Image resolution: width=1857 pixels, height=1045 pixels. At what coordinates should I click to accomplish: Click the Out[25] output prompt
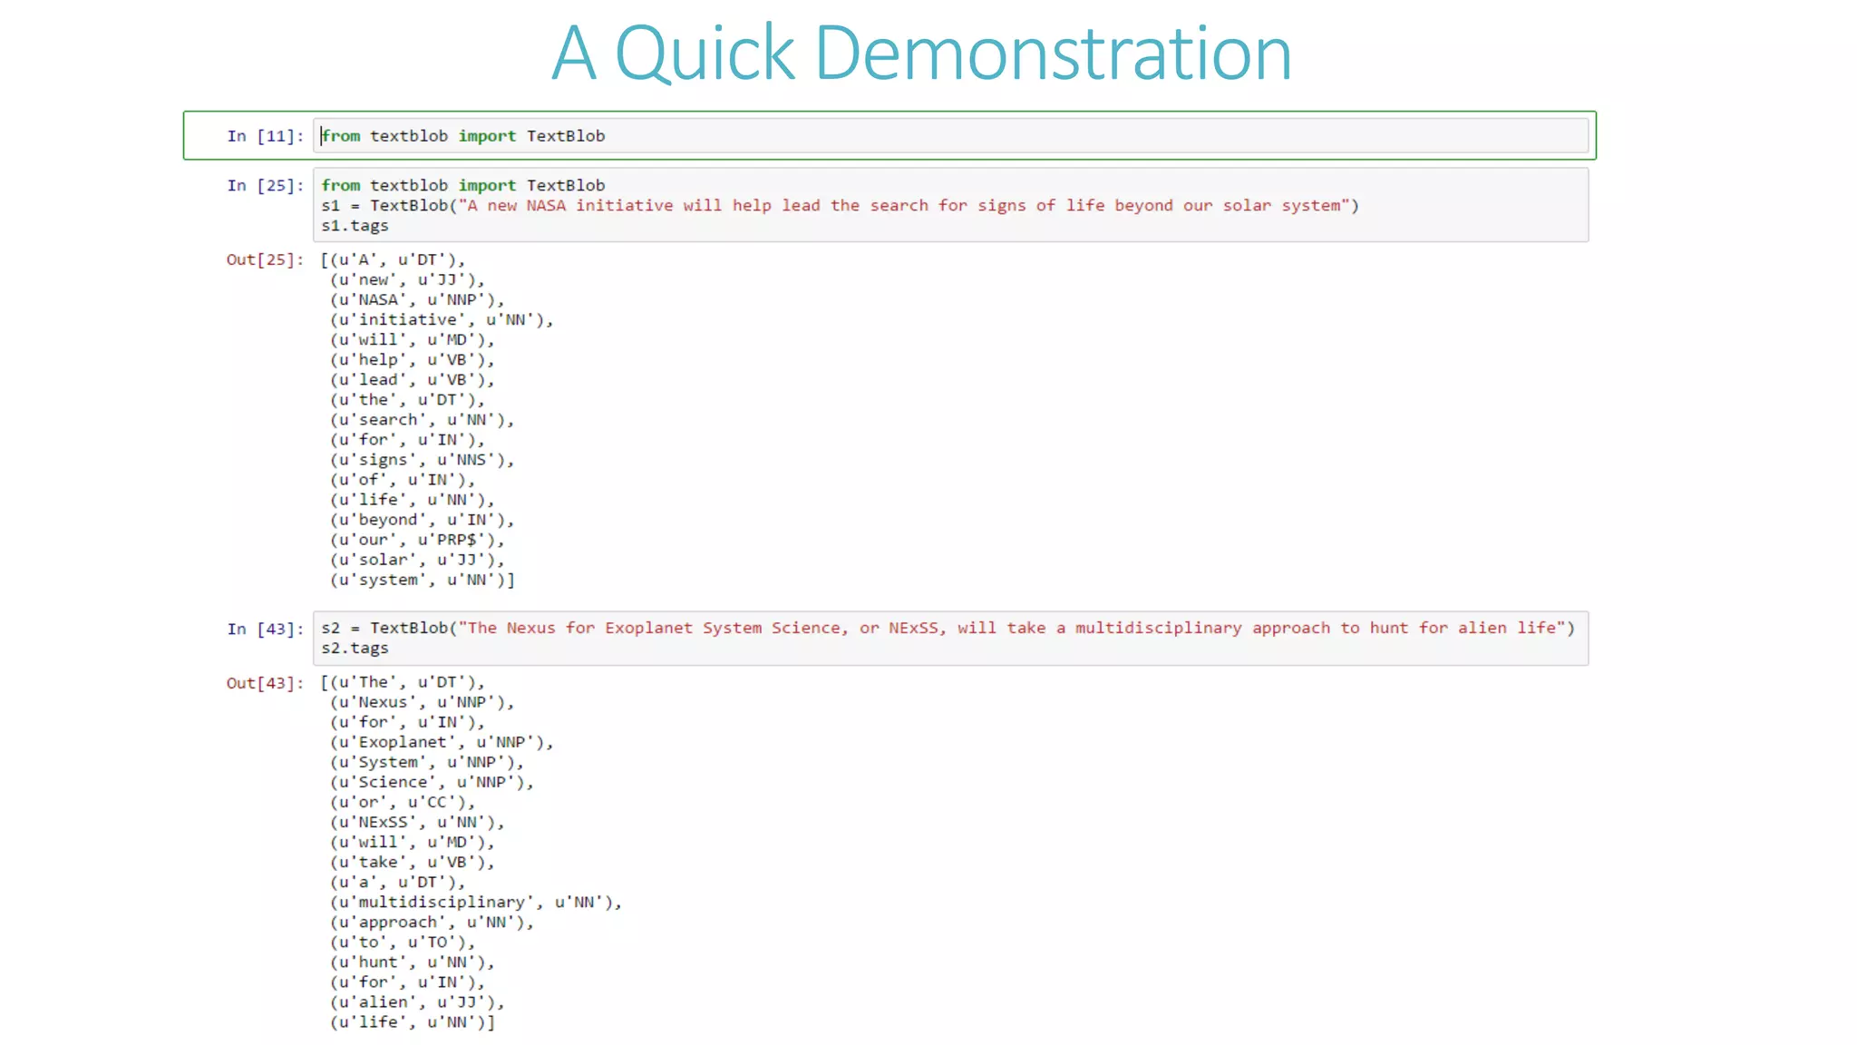tap(265, 260)
